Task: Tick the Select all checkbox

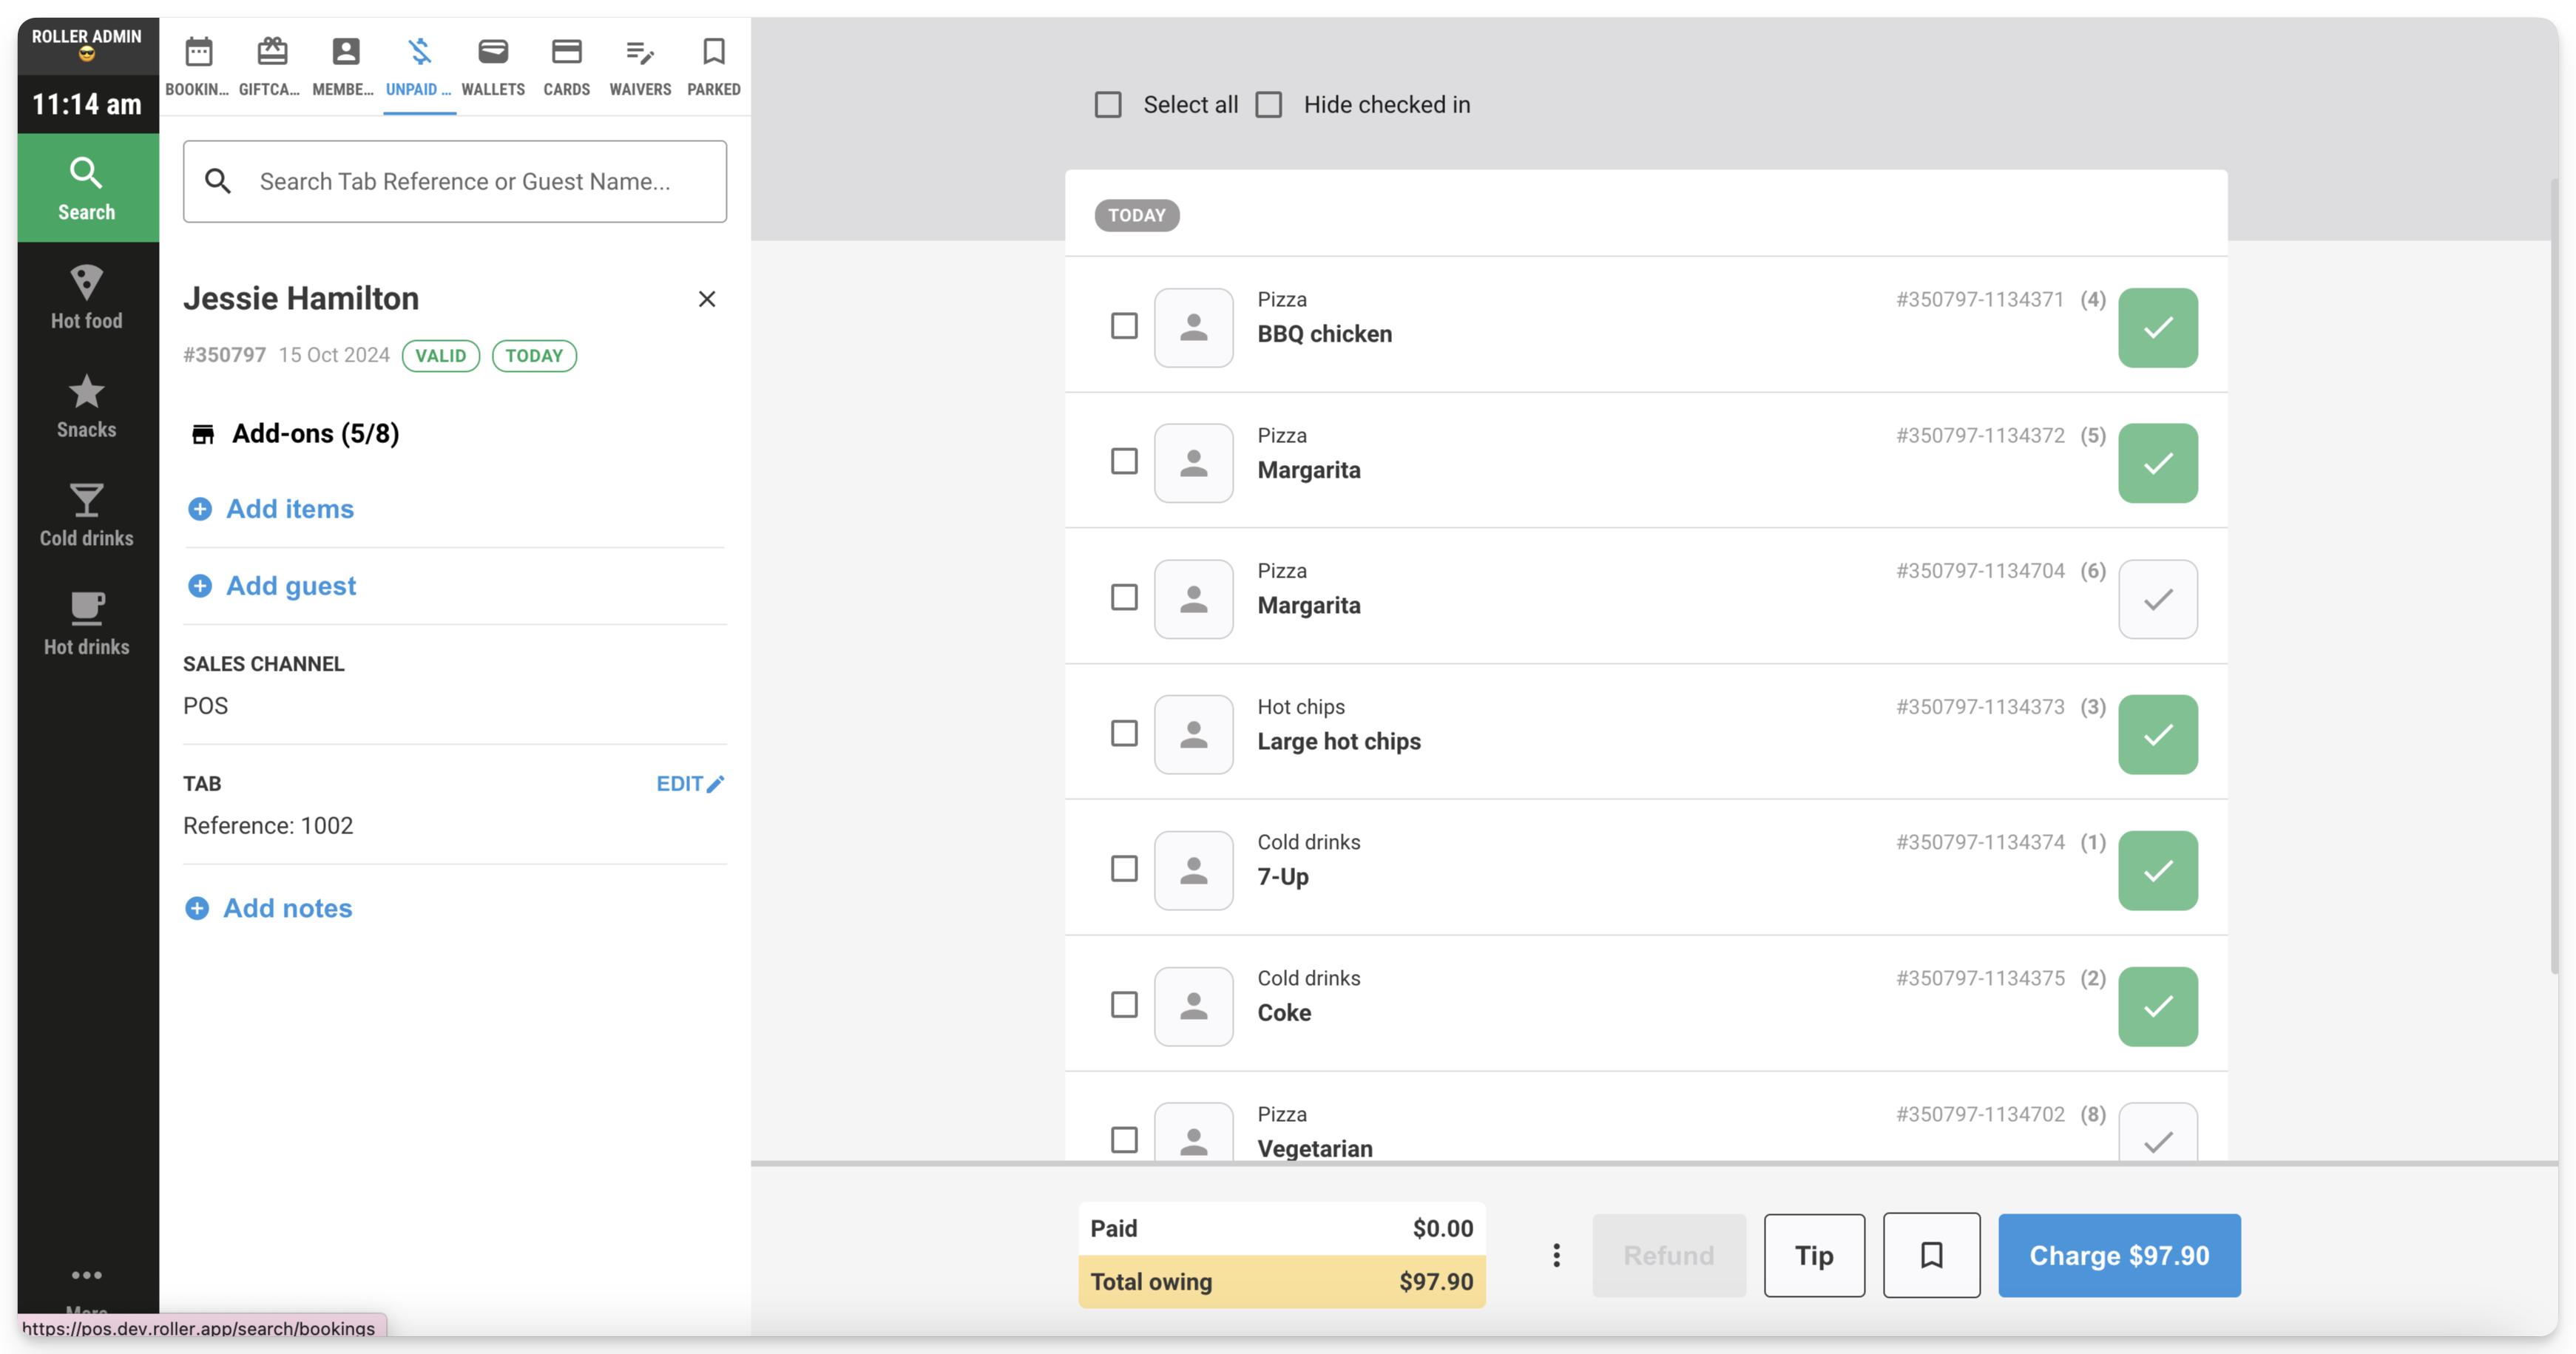Action: click(x=1108, y=105)
